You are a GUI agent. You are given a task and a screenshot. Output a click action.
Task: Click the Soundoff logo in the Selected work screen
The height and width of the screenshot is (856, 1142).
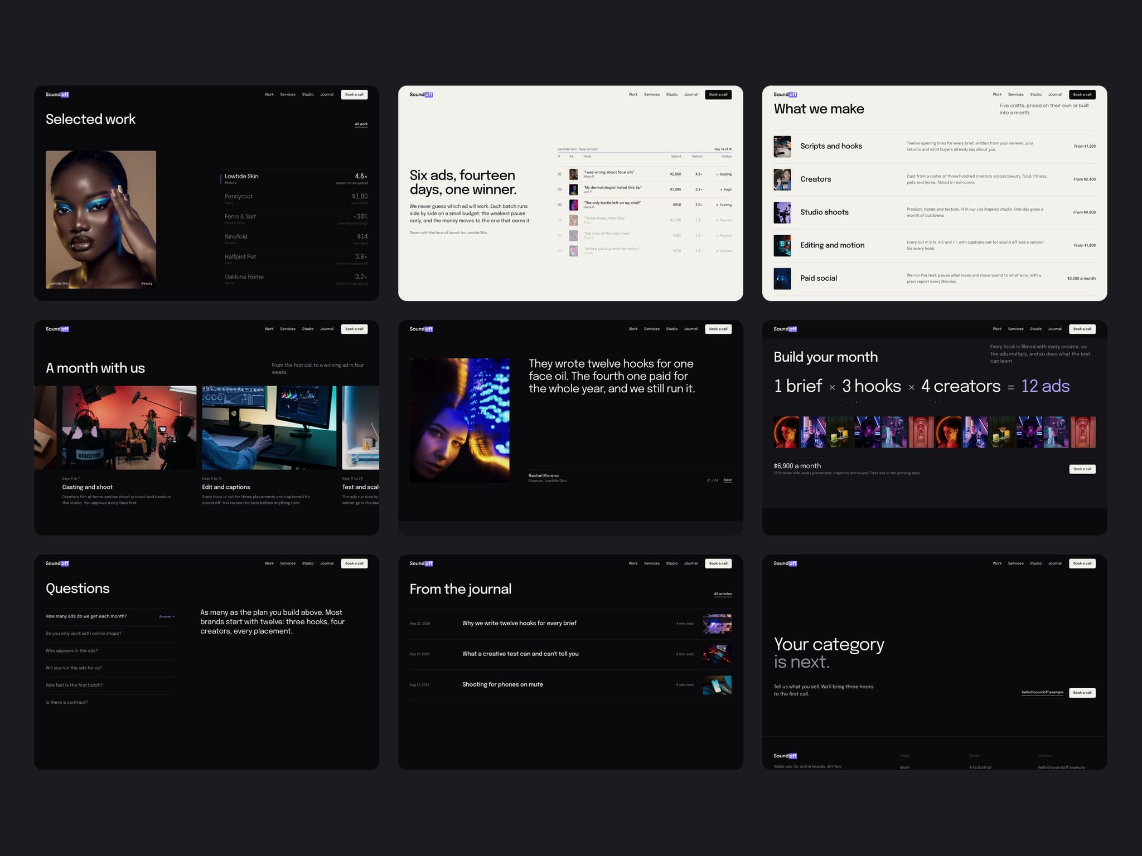pyautogui.click(x=57, y=94)
